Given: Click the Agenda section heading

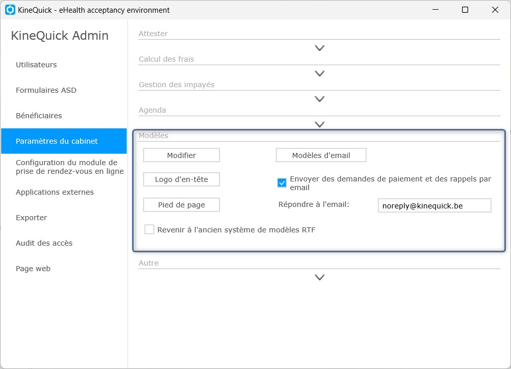Looking at the screenshot, I should (x=152, y=110).
